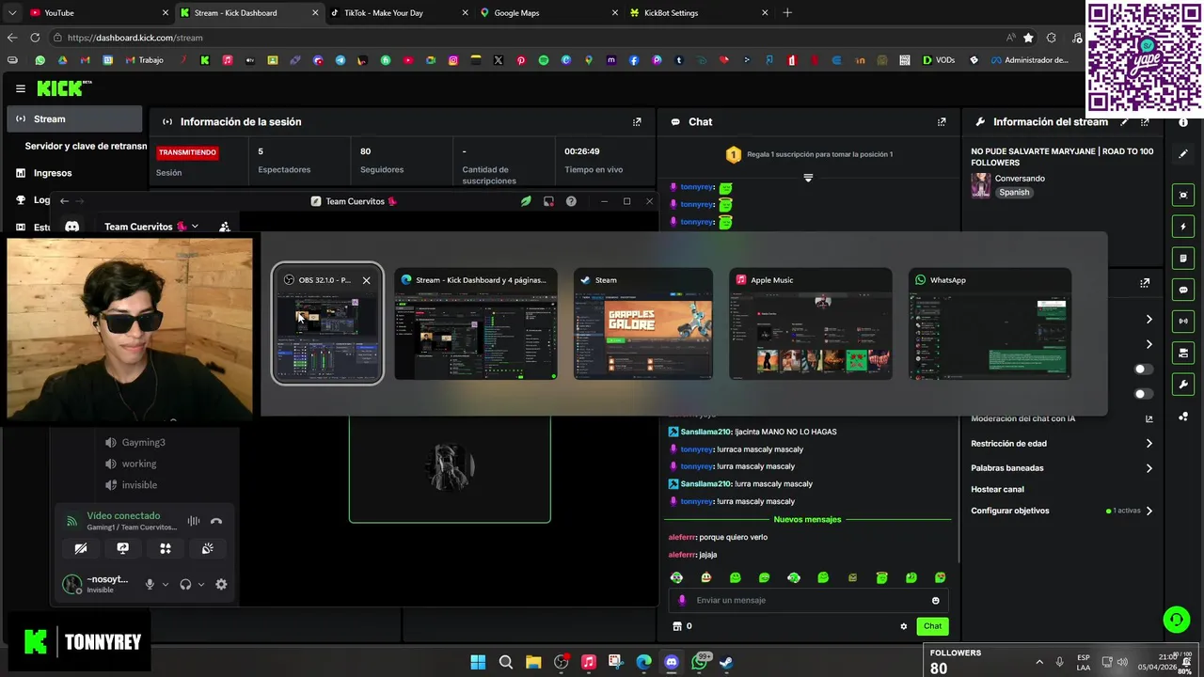Switch to the OBS 32.1.0 window thumbnail
1204x677 pixels.
pyautogui.click(x=327, y=323)
